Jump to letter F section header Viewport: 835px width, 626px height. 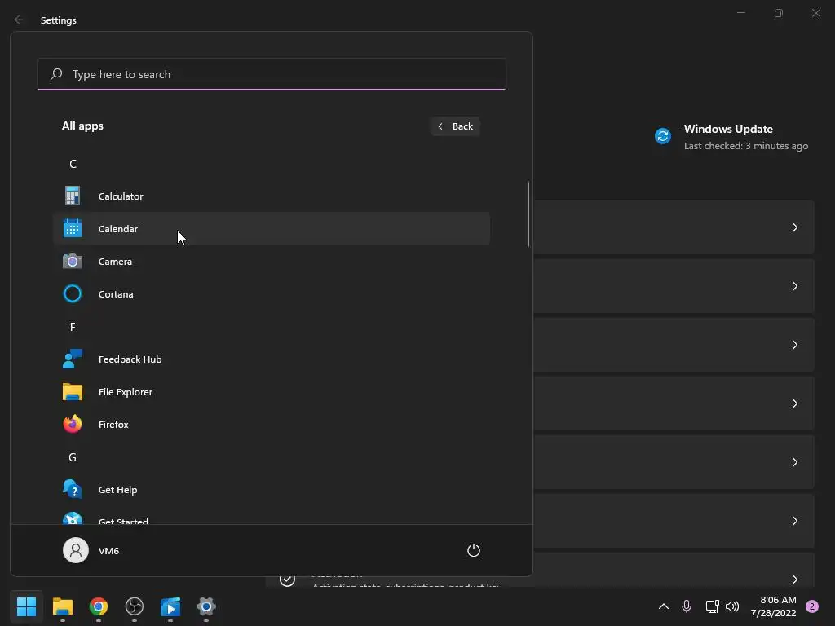point(73,327)
